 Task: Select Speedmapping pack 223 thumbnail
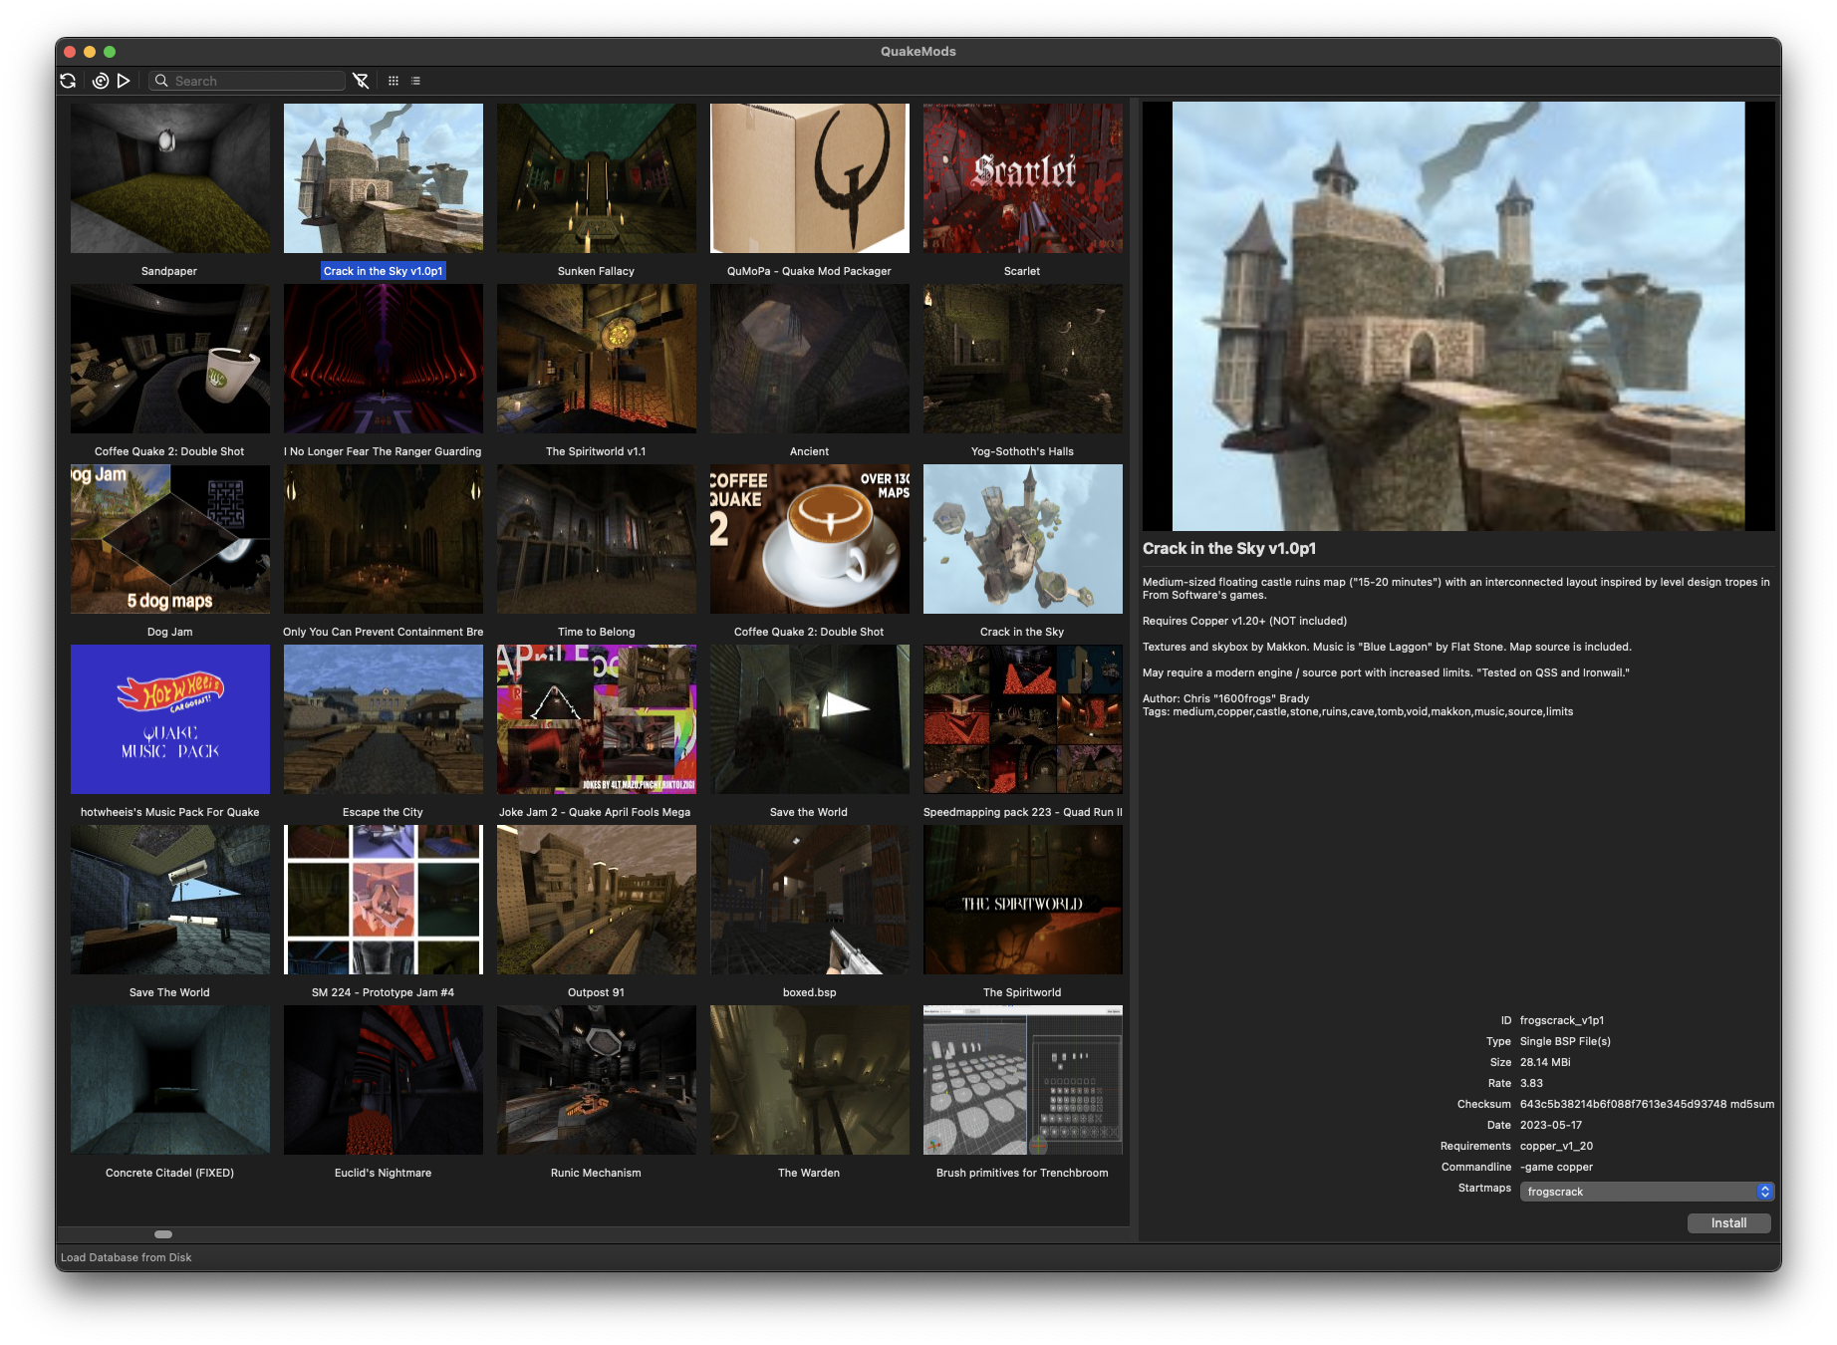1022,719
